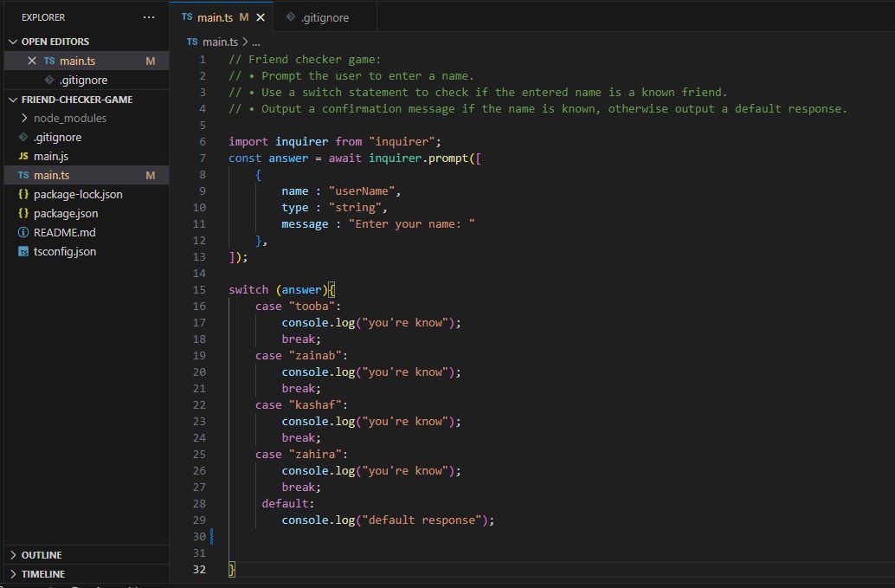Click the Explorer more actions ellipsis
895x588 pixels.
click(x=149, y=17)
